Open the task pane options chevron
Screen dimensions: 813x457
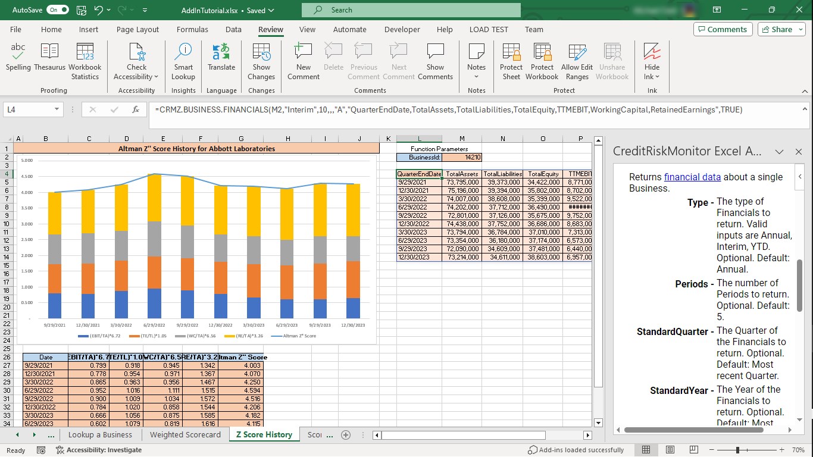[779, 152]
